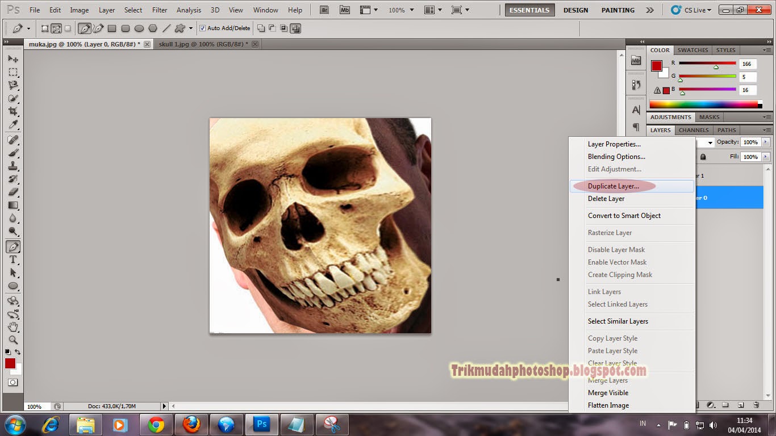Choose Duplicate Layer from context menu
Screen dimensions: 776x436
point(632,186)
